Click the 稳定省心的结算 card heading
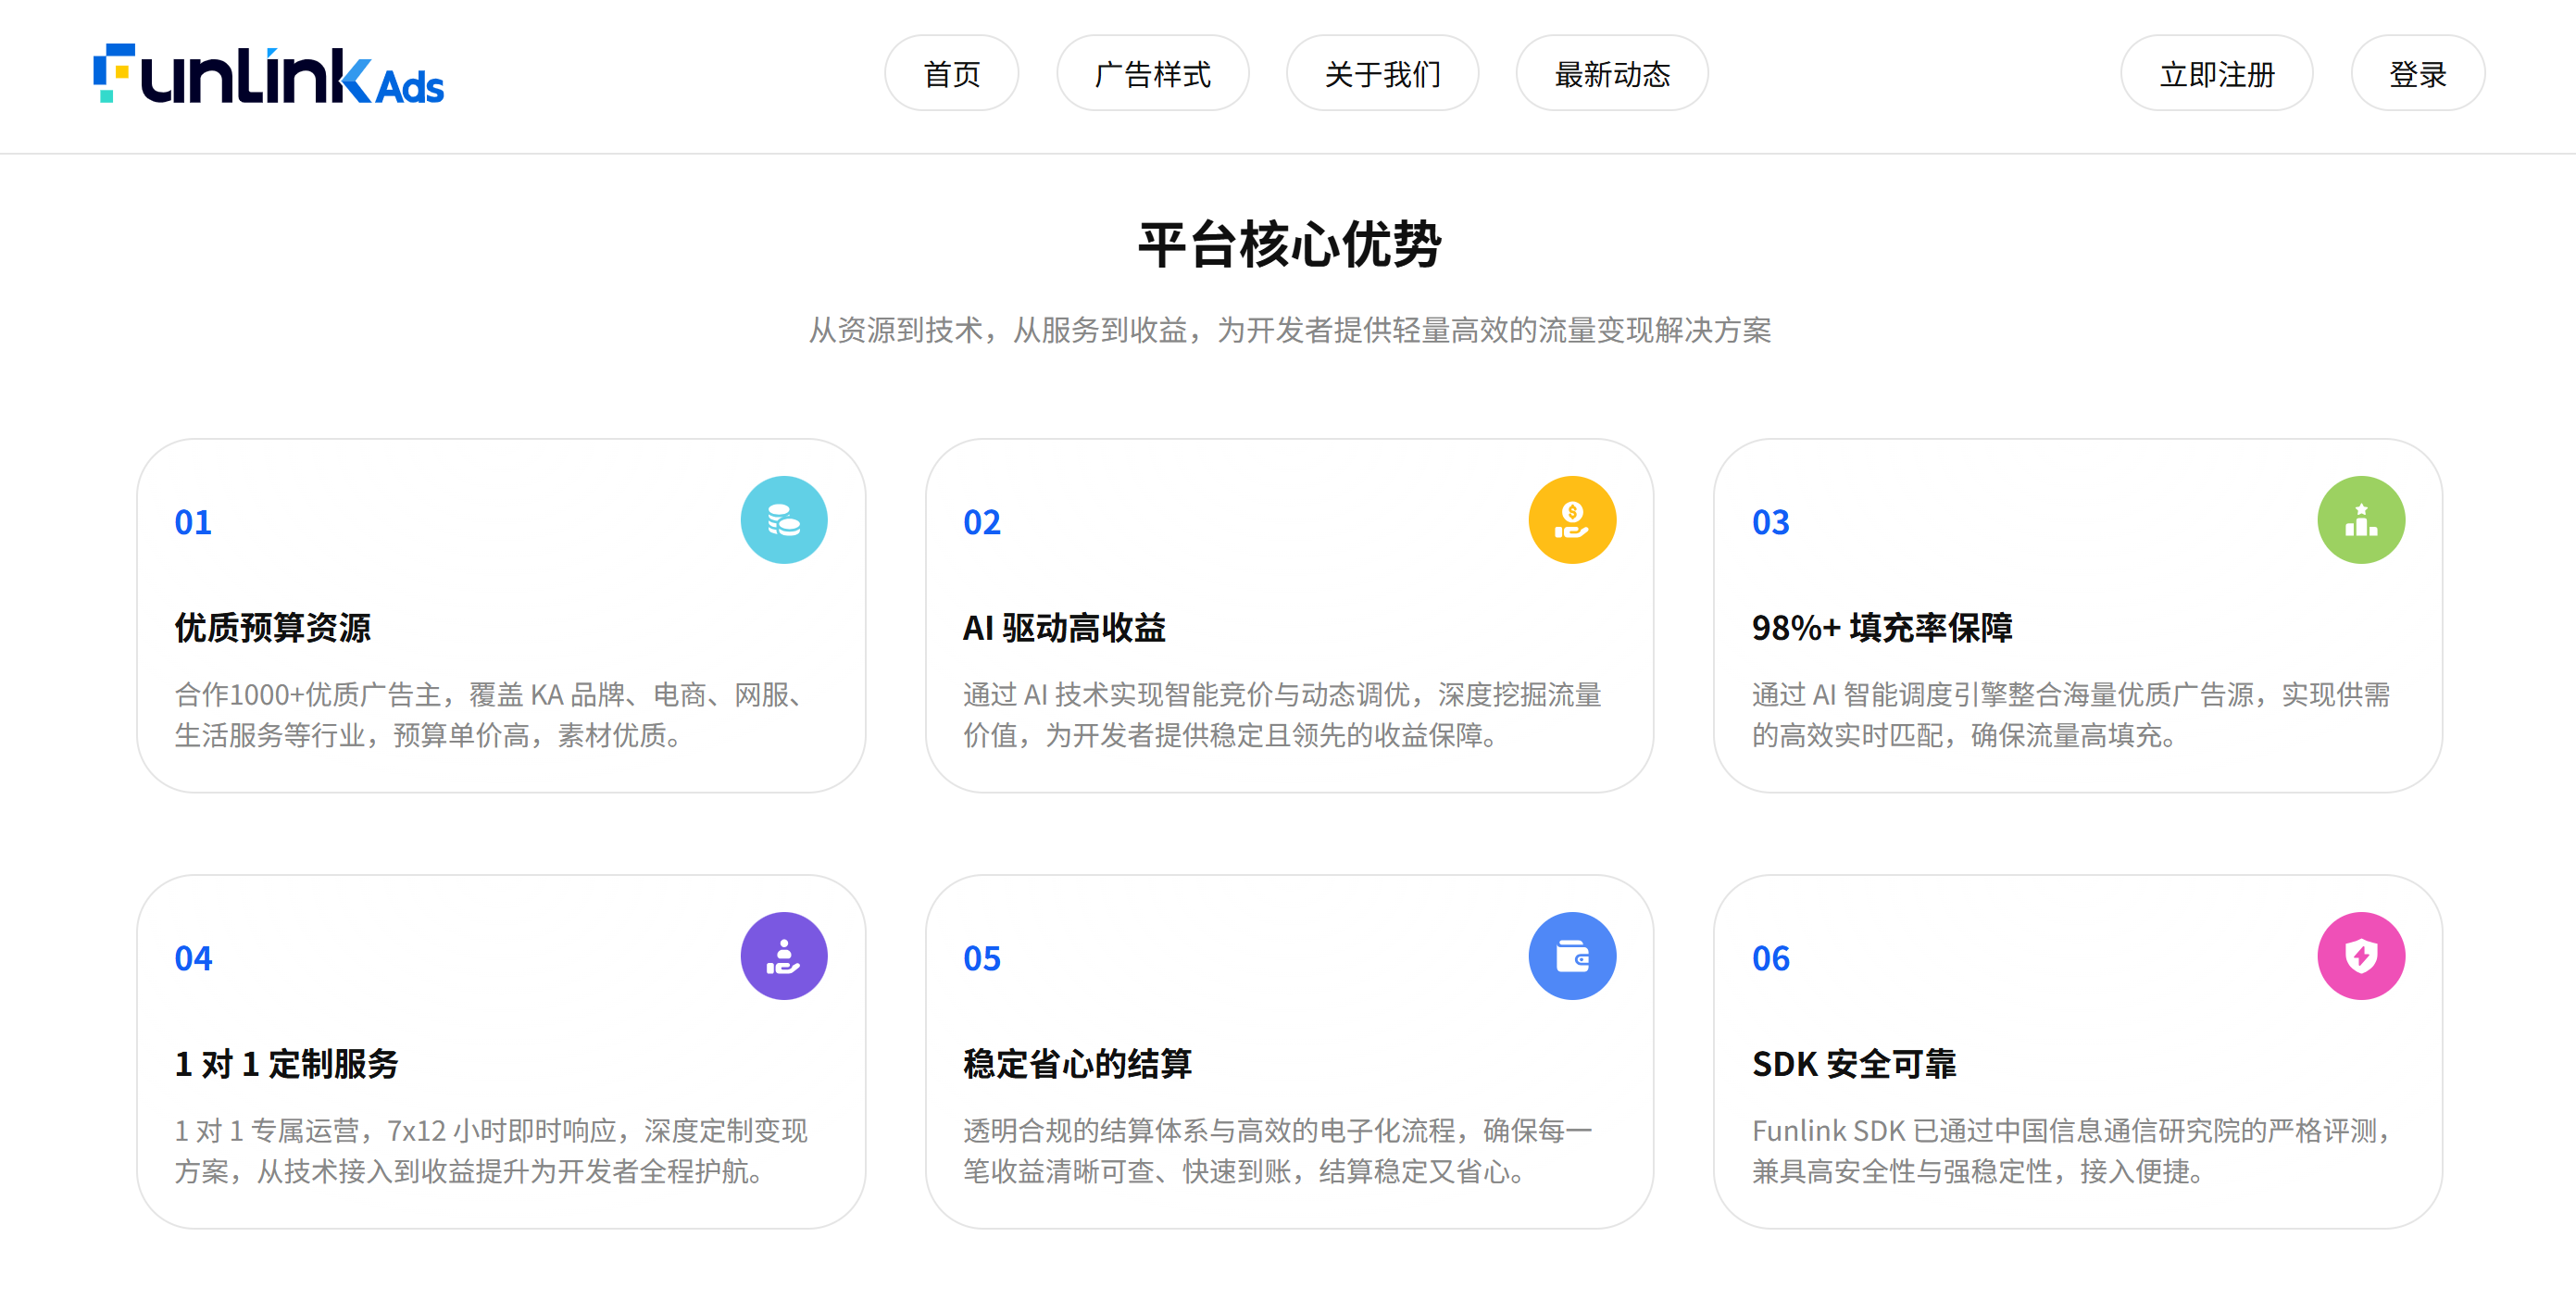The height and width of the screenshot is (1300, 2576). tap(1077, 1064)
